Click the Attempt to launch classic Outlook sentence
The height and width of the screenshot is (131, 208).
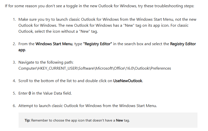[x=87, y=106]
